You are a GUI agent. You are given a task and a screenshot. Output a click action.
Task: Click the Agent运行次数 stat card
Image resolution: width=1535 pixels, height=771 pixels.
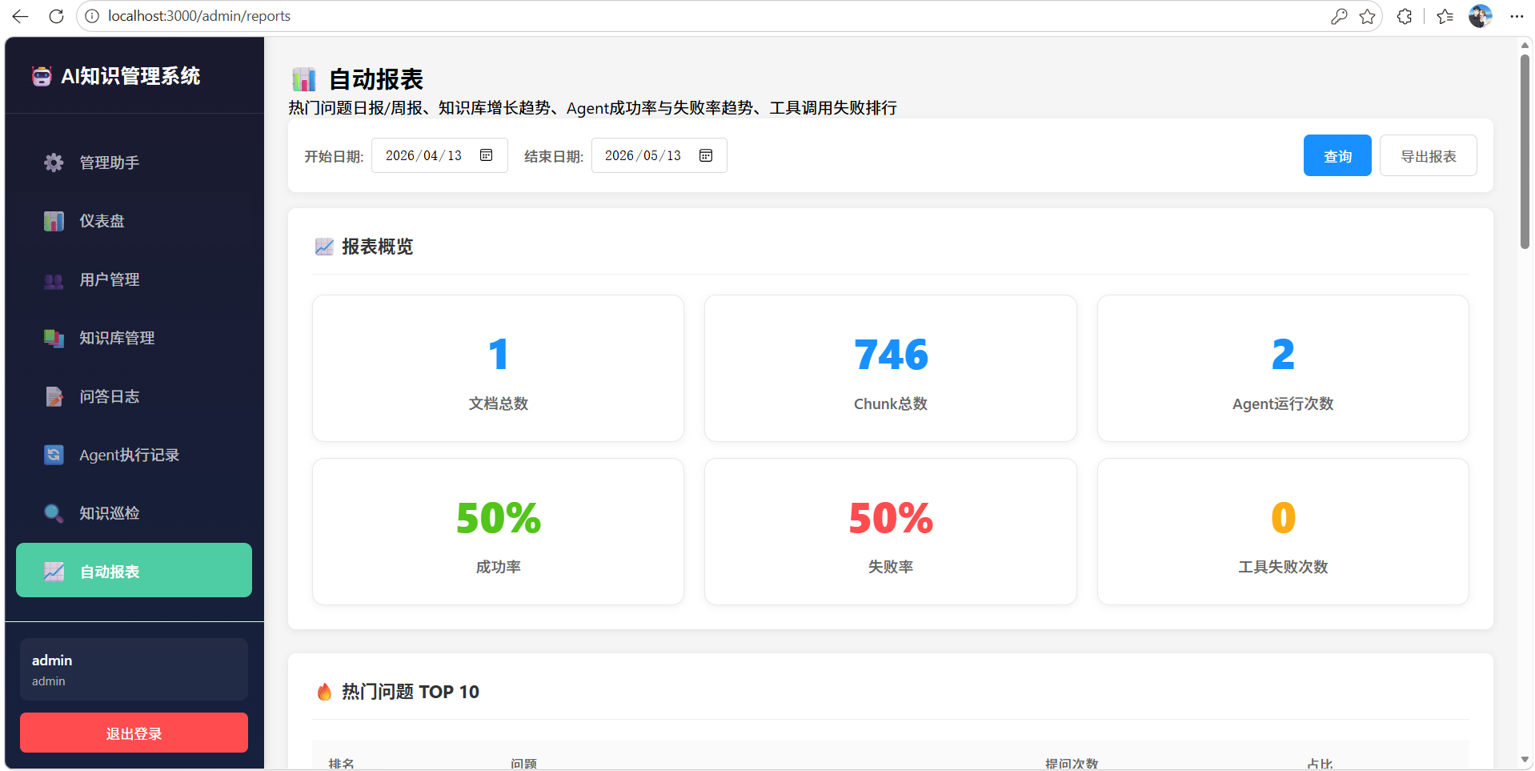tap(1283, 368)
